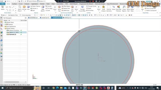This screenshot has height=90, width=161.
Task: Open the Sketch tool in the ribbon
Action: 3,8
